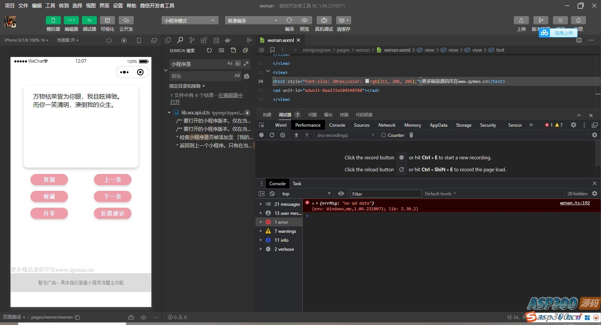Click the compile refresh icon
The height and width of the screenshot is (325, 601).
click(289, 20)
